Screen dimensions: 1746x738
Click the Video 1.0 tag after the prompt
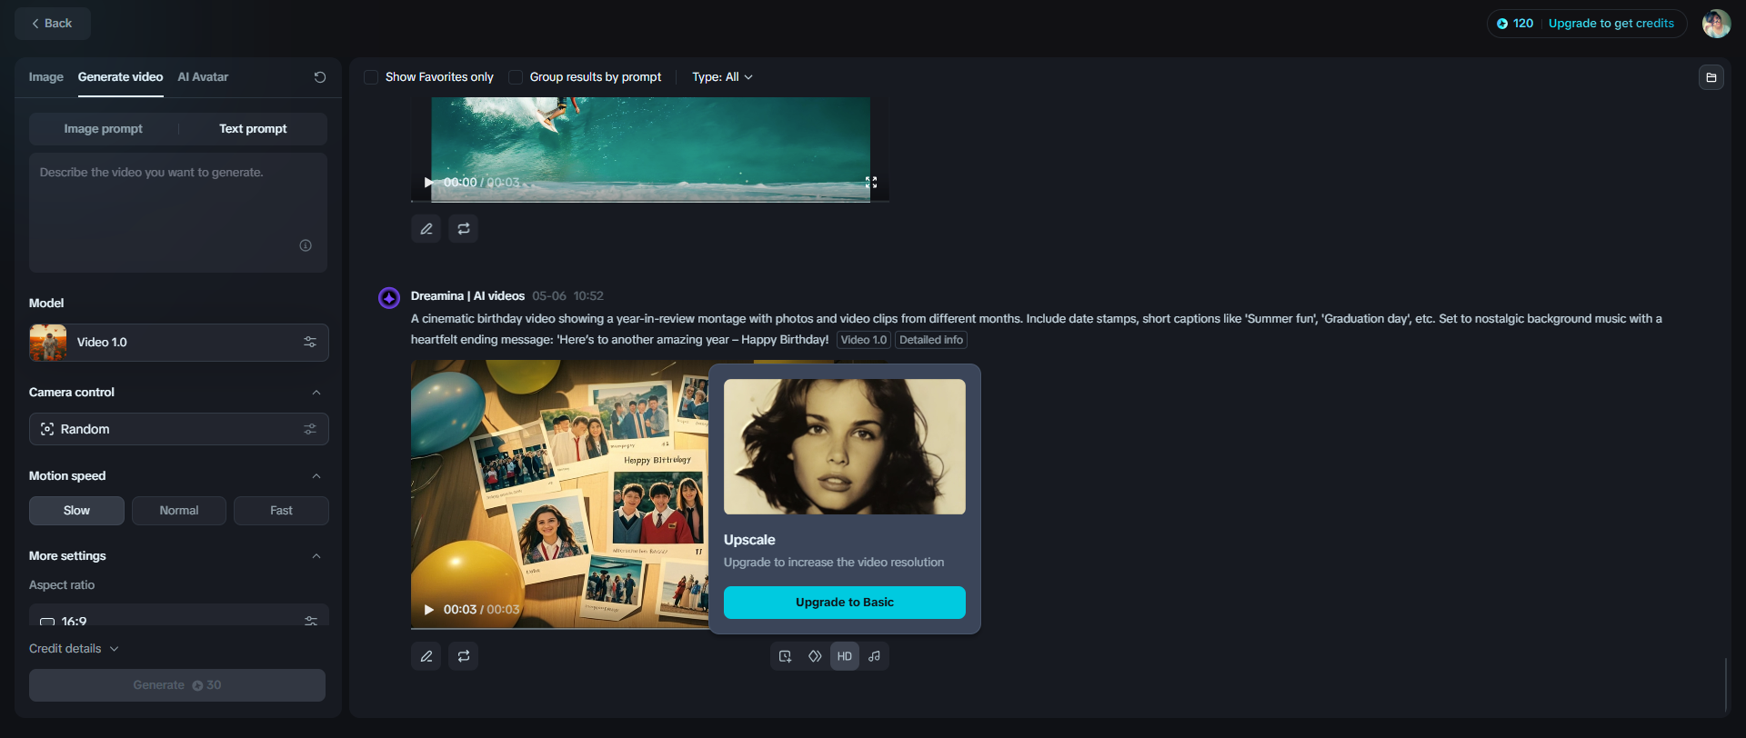864,340
